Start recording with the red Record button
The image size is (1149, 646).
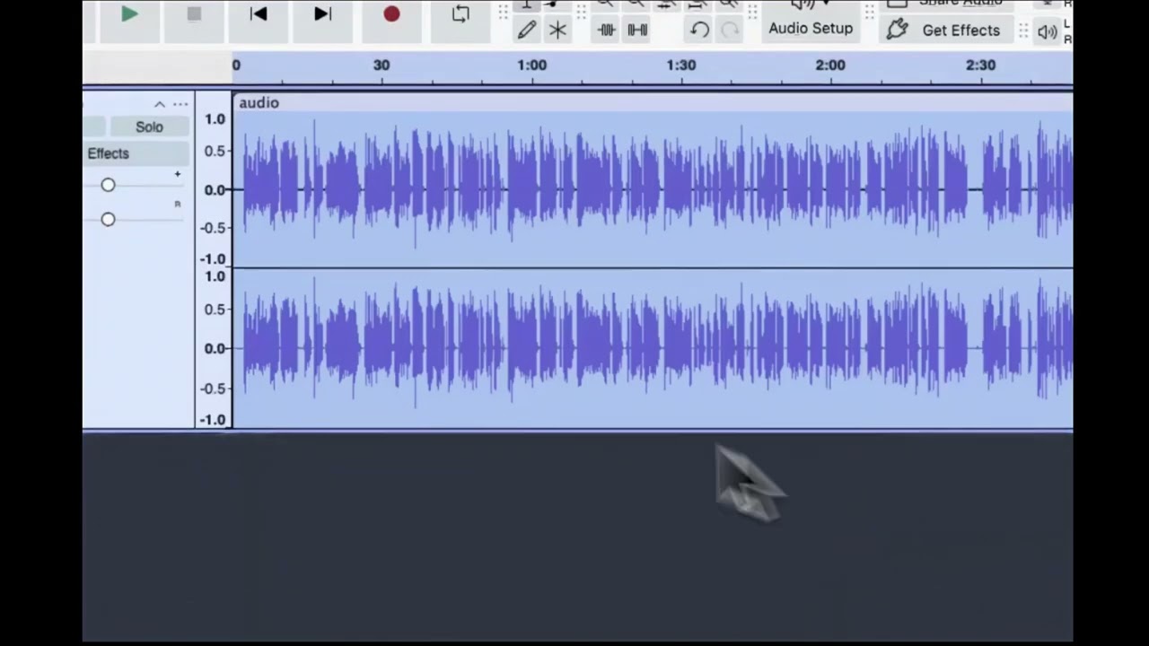point(391,15)
